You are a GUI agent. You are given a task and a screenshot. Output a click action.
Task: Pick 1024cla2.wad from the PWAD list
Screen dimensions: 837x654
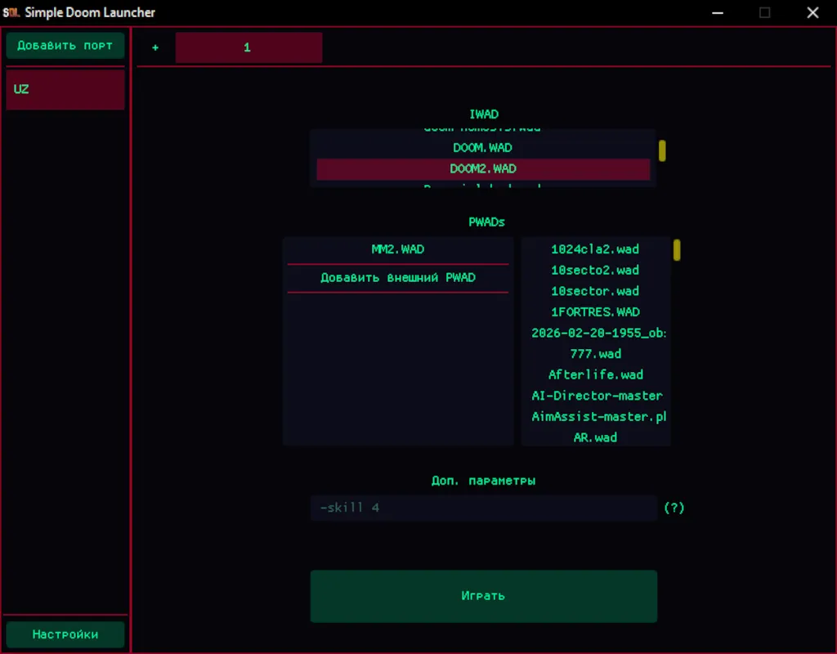pos(595,249)
